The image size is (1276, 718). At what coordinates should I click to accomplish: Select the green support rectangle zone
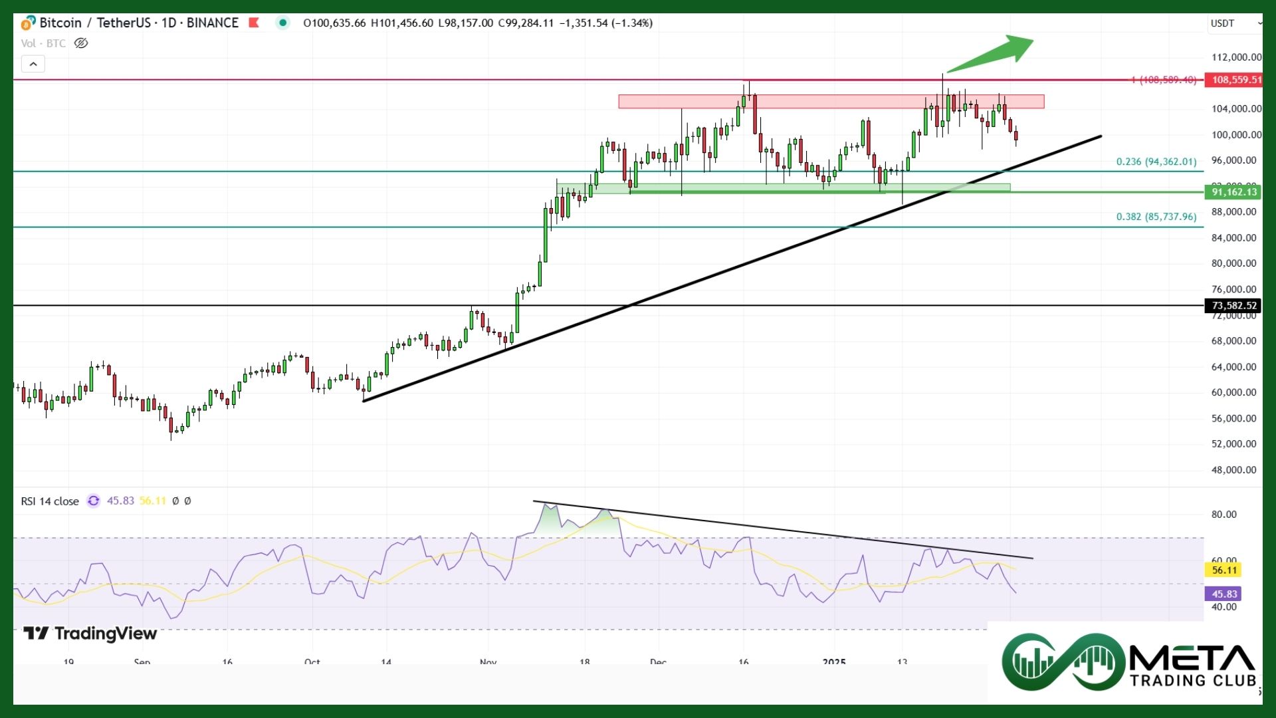pyautogui.click(x=783, y=189)
